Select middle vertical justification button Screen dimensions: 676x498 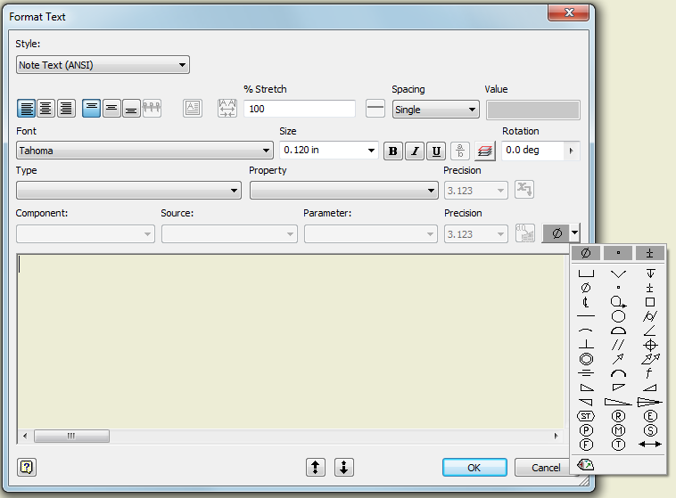coord(111,108)
